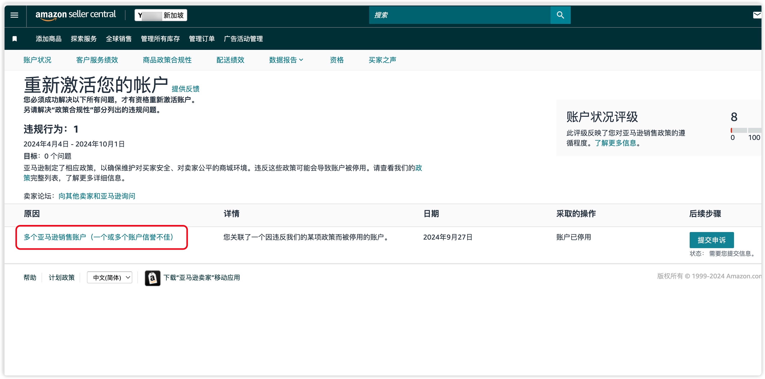765x379 pixels.
Task: Open the 新加坡 marketplace switcher
Action: pos(161,15)
